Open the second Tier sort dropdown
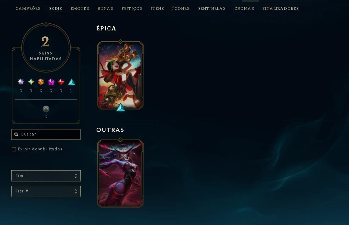 [x=46, y=191]
